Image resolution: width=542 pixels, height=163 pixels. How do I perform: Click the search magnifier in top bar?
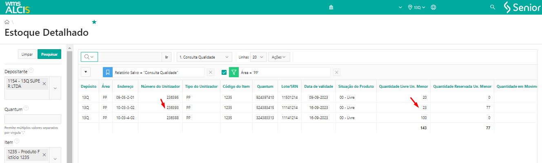point(493,7)
